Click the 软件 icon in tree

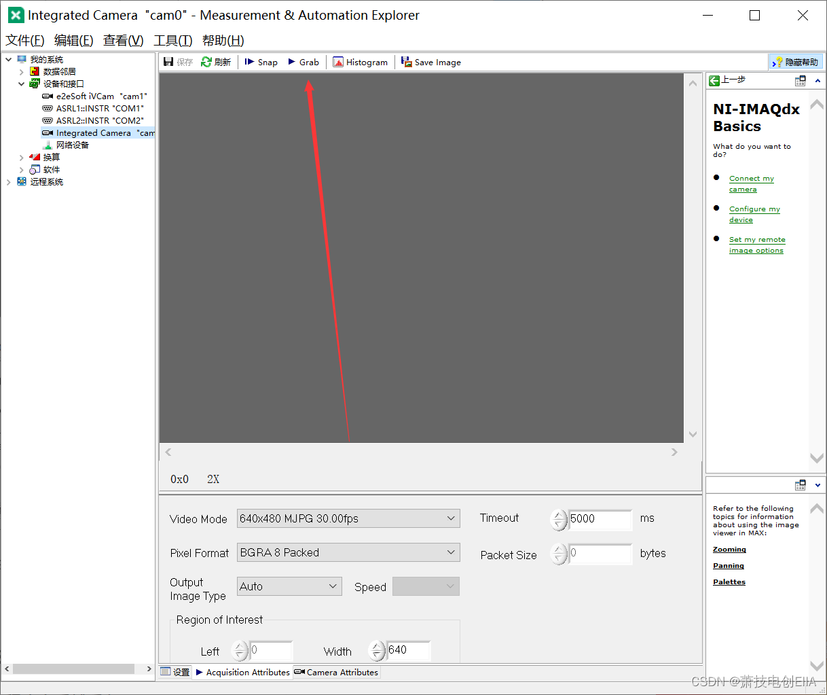(x=35, y=170)
